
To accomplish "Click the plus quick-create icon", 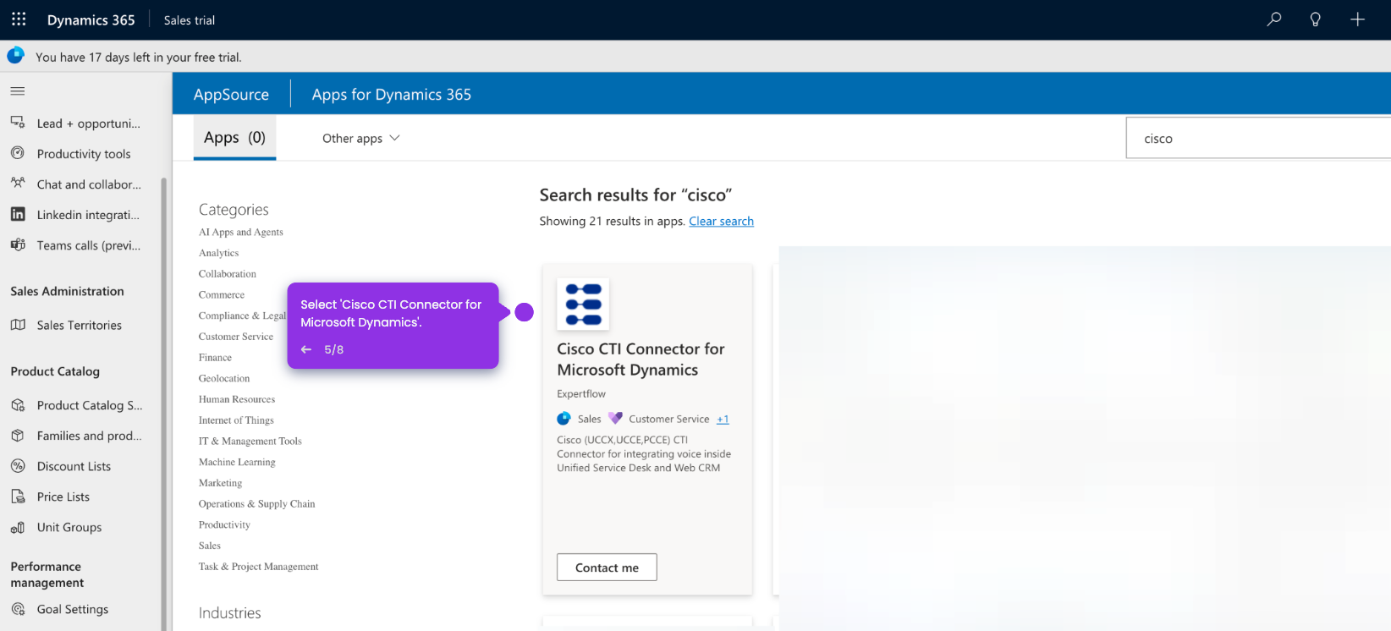I will [x=1357, y=19].
